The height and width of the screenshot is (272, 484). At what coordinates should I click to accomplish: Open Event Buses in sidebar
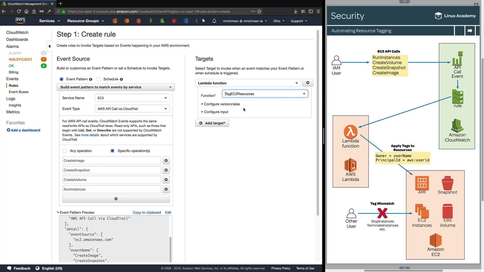click(x=18, y=92)
